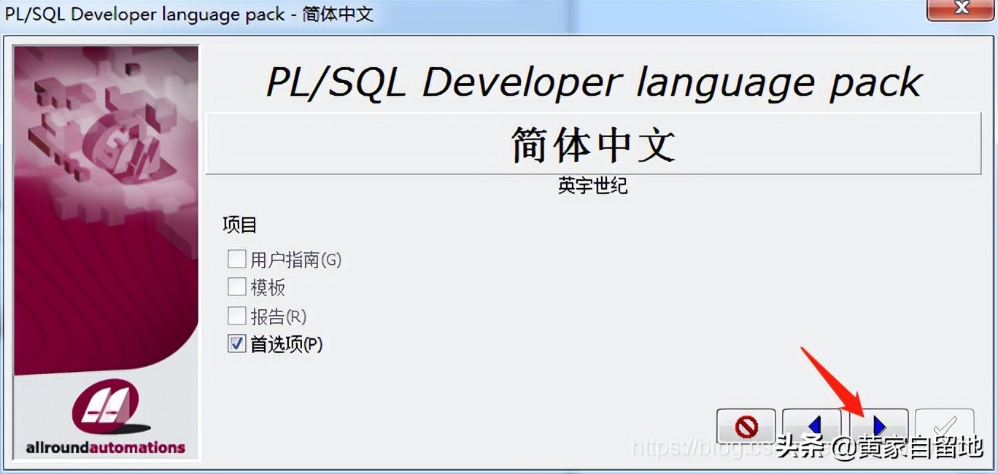Go back with the left arrow button
998x474 pixels.
pyautogui.click(x=812, y=426)
